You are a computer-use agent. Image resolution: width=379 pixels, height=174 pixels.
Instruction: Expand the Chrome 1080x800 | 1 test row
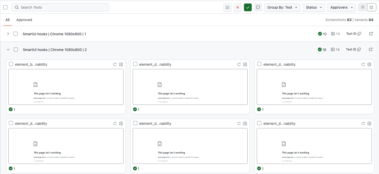(x=8, y=34)
